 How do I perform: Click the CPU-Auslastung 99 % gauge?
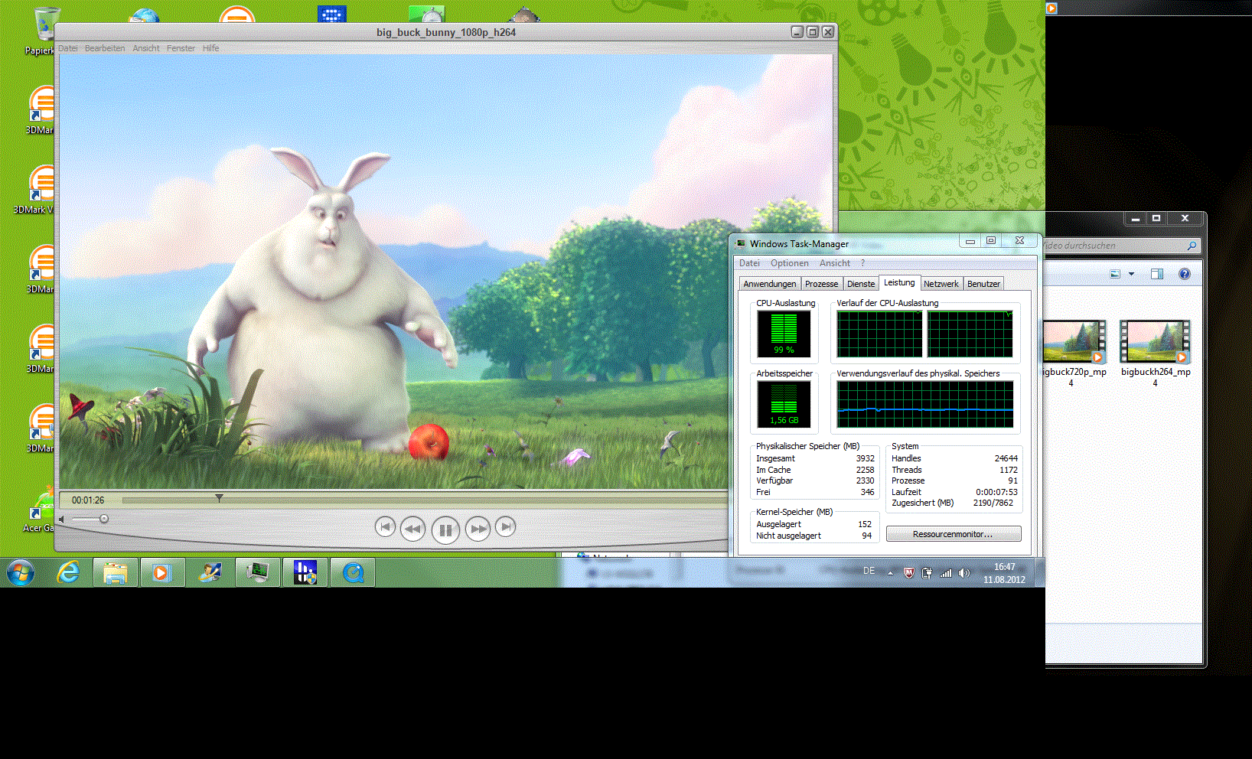point(784,334)
